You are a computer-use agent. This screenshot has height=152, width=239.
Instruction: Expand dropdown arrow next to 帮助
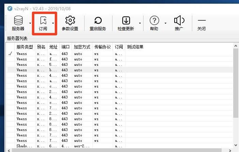coord(165,23)
